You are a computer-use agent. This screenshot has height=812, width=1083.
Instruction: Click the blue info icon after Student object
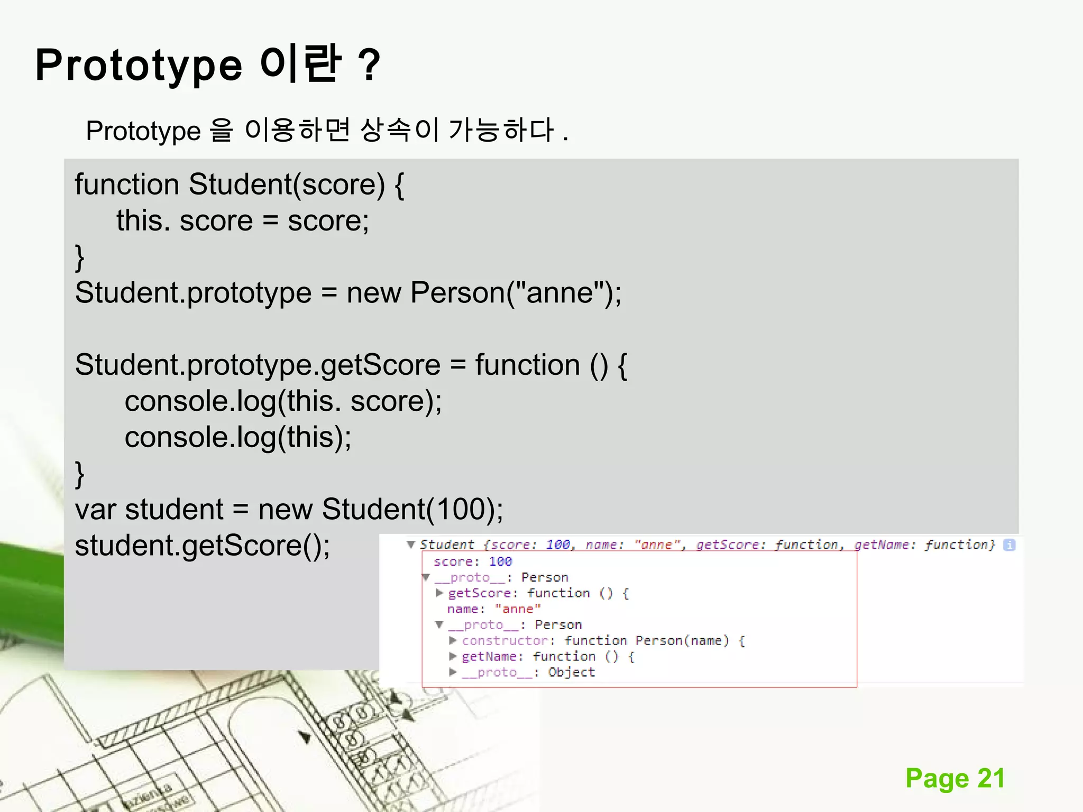point(1009,545)
